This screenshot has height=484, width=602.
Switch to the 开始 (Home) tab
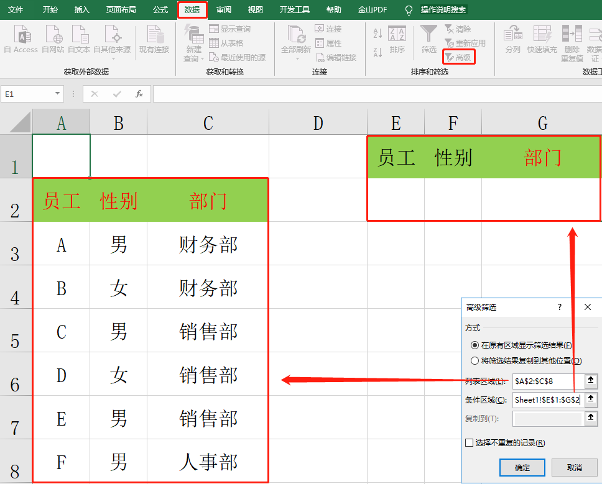click(50, 10)
